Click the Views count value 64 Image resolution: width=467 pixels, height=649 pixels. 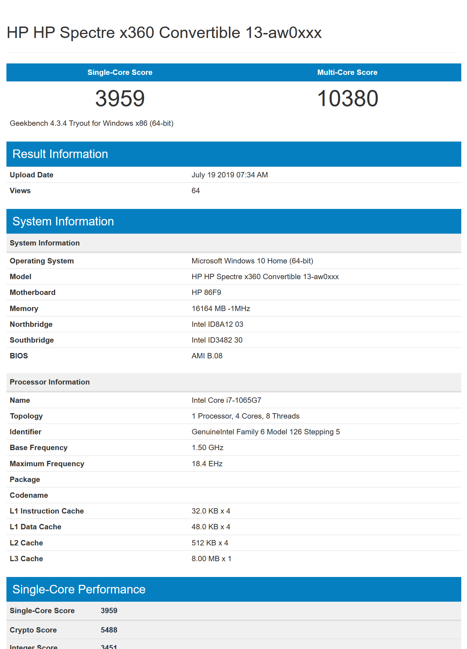(x=195, y=191)
